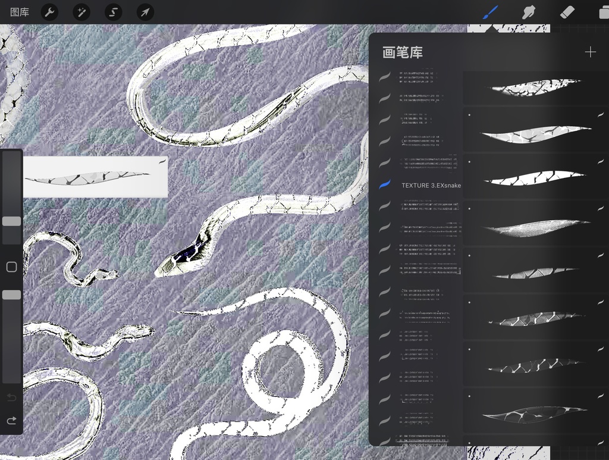Image resolution: width=609 pixels, height=460 pixels.
Task: Open the Selection tool with the S icon
Action: coord(113,12)
